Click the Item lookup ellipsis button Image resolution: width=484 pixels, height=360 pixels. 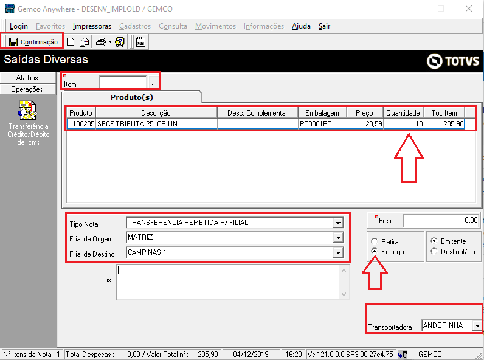(154, 83)
